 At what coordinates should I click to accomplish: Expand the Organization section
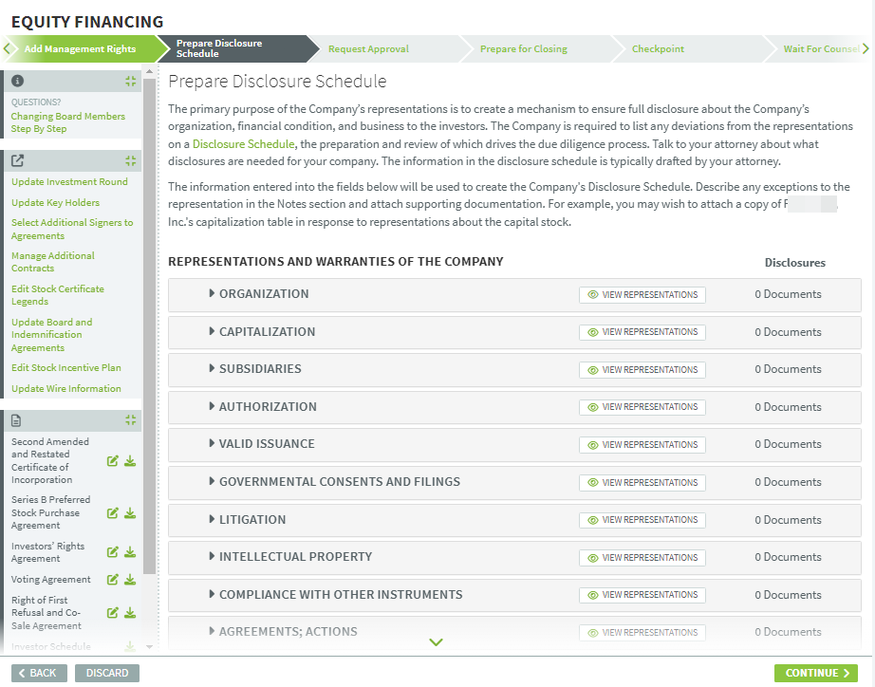pos(212,293)
